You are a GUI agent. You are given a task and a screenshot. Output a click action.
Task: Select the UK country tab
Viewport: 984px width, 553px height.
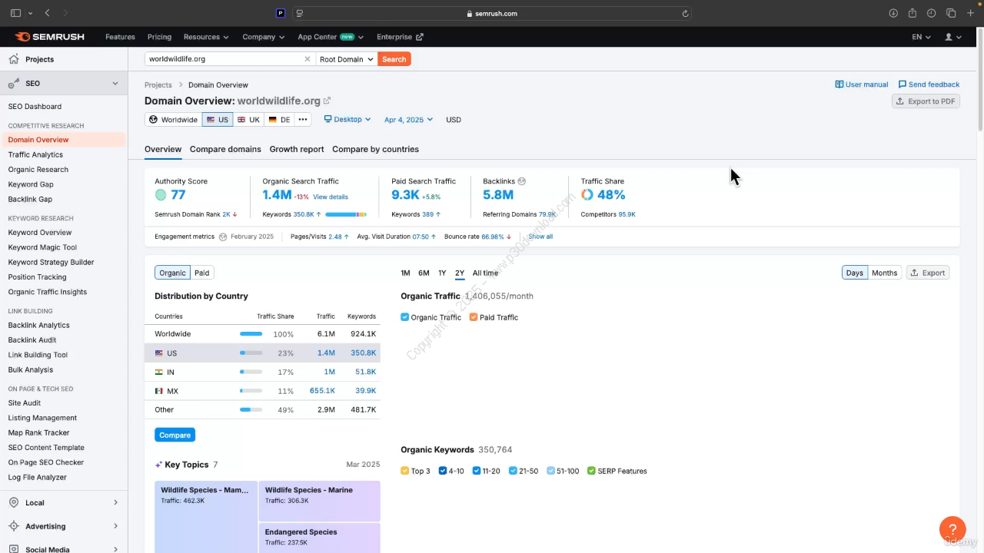click(x=248, y=120)
